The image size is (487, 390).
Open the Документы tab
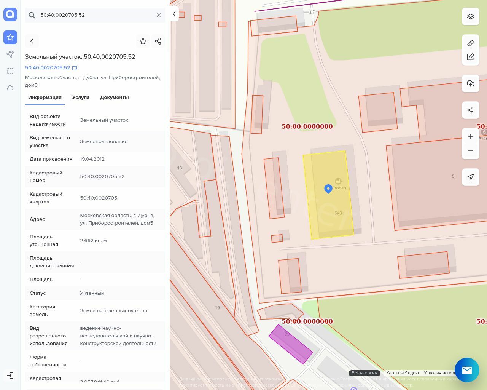click(x=114, y=97)
